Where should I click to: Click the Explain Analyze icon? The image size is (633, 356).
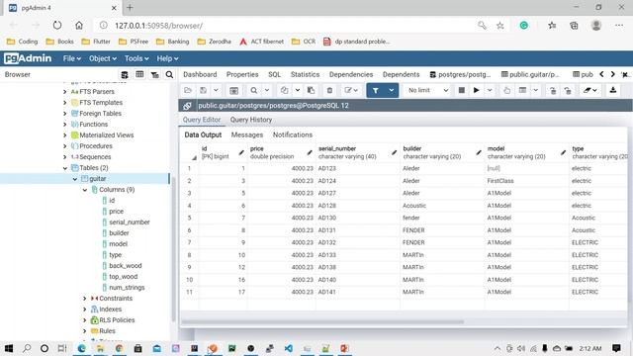tap(522, 90)
